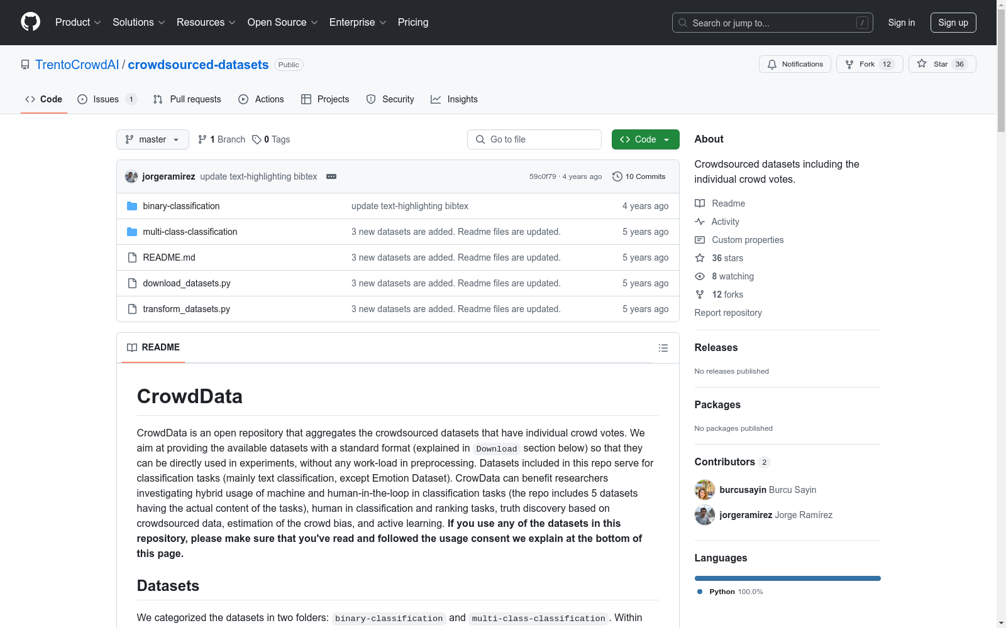This screenshot has height=628, width=1006.
Task: Click the README.md file icon
Action: [132, 257]
